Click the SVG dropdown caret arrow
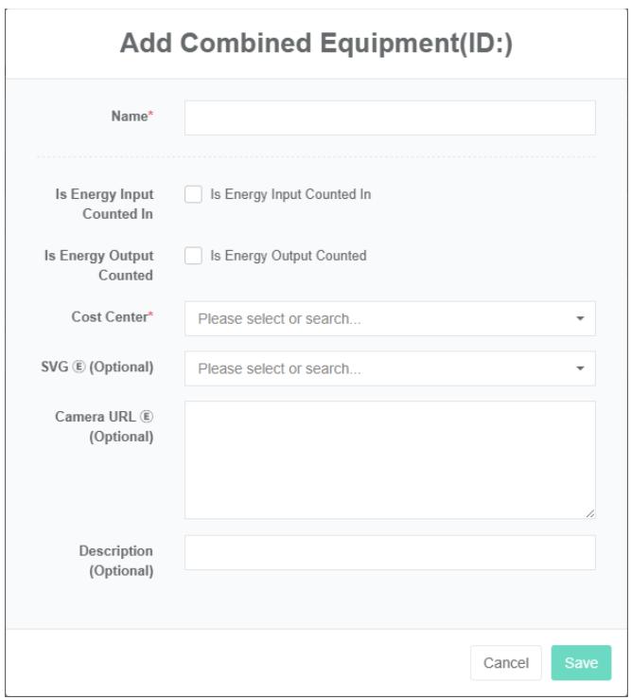 tap(581, 368)
